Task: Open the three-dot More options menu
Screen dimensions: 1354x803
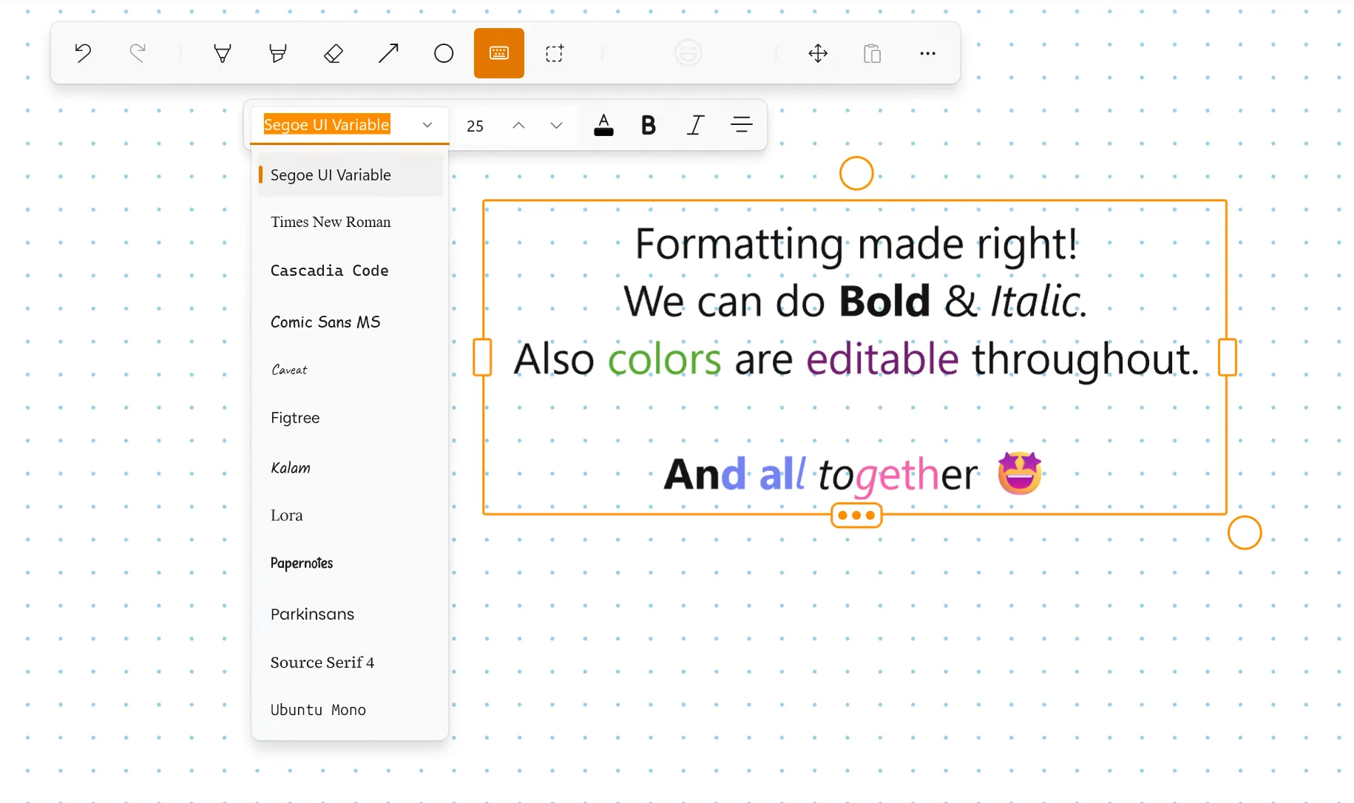Action: click(928, 53)
